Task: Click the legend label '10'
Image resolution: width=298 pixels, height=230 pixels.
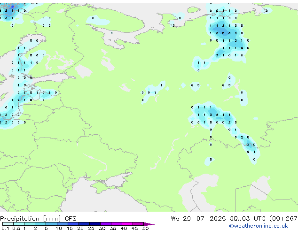Action: click(x=59, y=228)
